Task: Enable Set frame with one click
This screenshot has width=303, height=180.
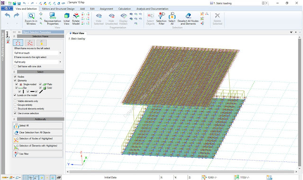Action: pyautogui.click(x=15, y=66)
